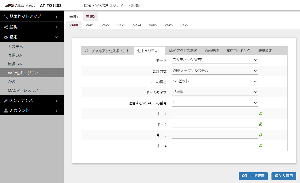Click the wrench icon for メンテナンス
Viewport: 300px width, 183px height.
(x=6, y=100)
